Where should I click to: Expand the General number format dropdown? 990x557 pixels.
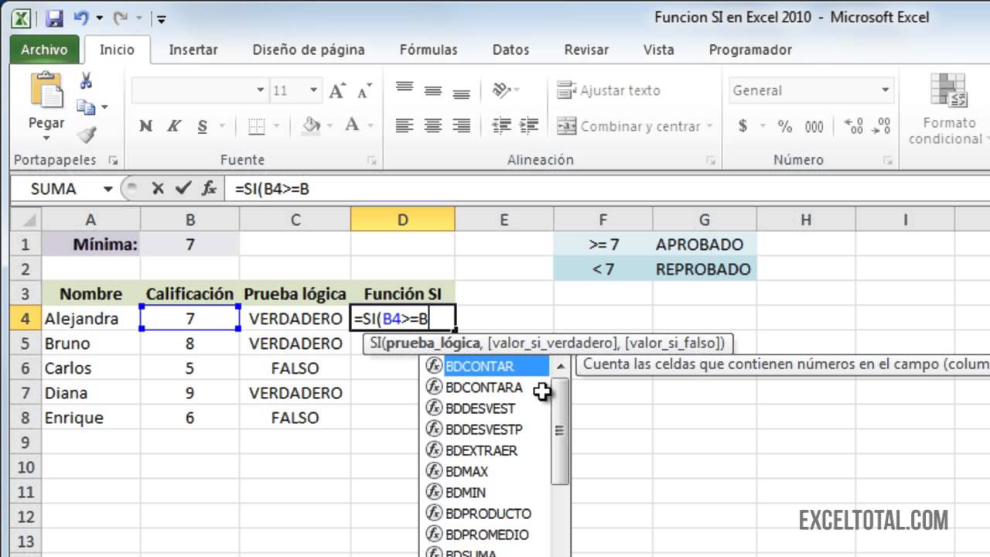coord(885,91)
